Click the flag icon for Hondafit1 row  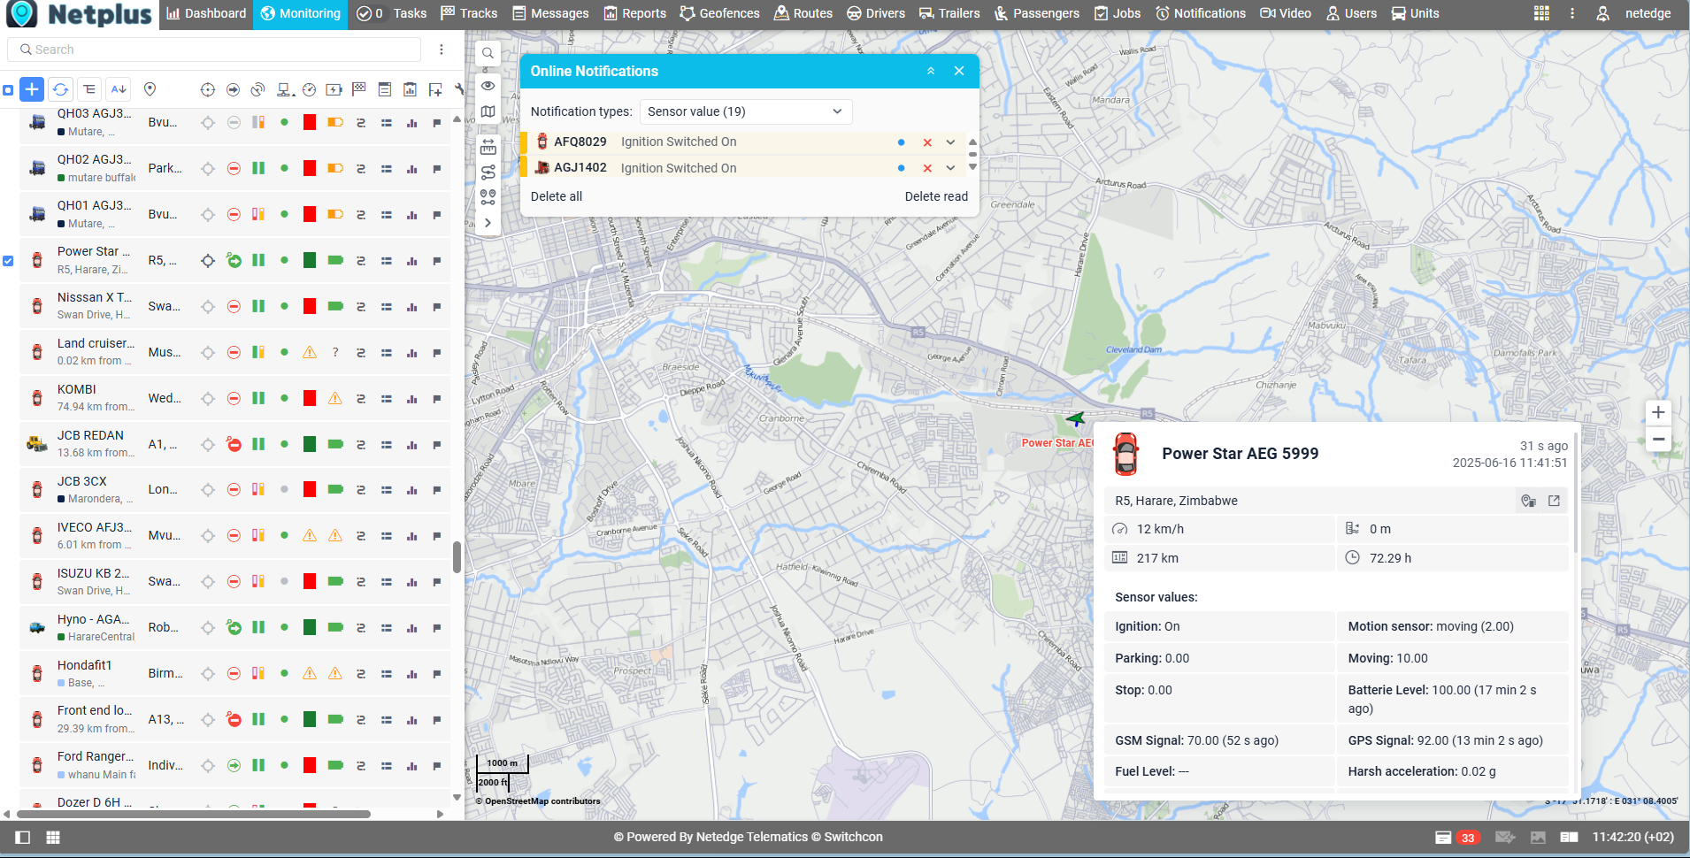[437, 674]
